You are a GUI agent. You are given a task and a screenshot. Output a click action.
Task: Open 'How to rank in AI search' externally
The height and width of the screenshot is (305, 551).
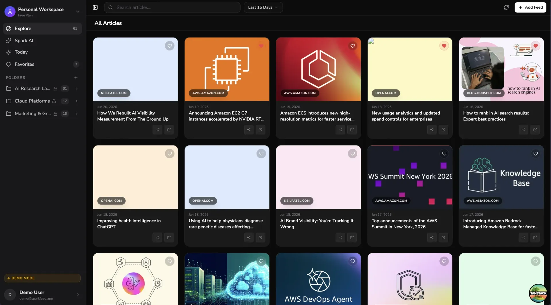click(535, 130)
